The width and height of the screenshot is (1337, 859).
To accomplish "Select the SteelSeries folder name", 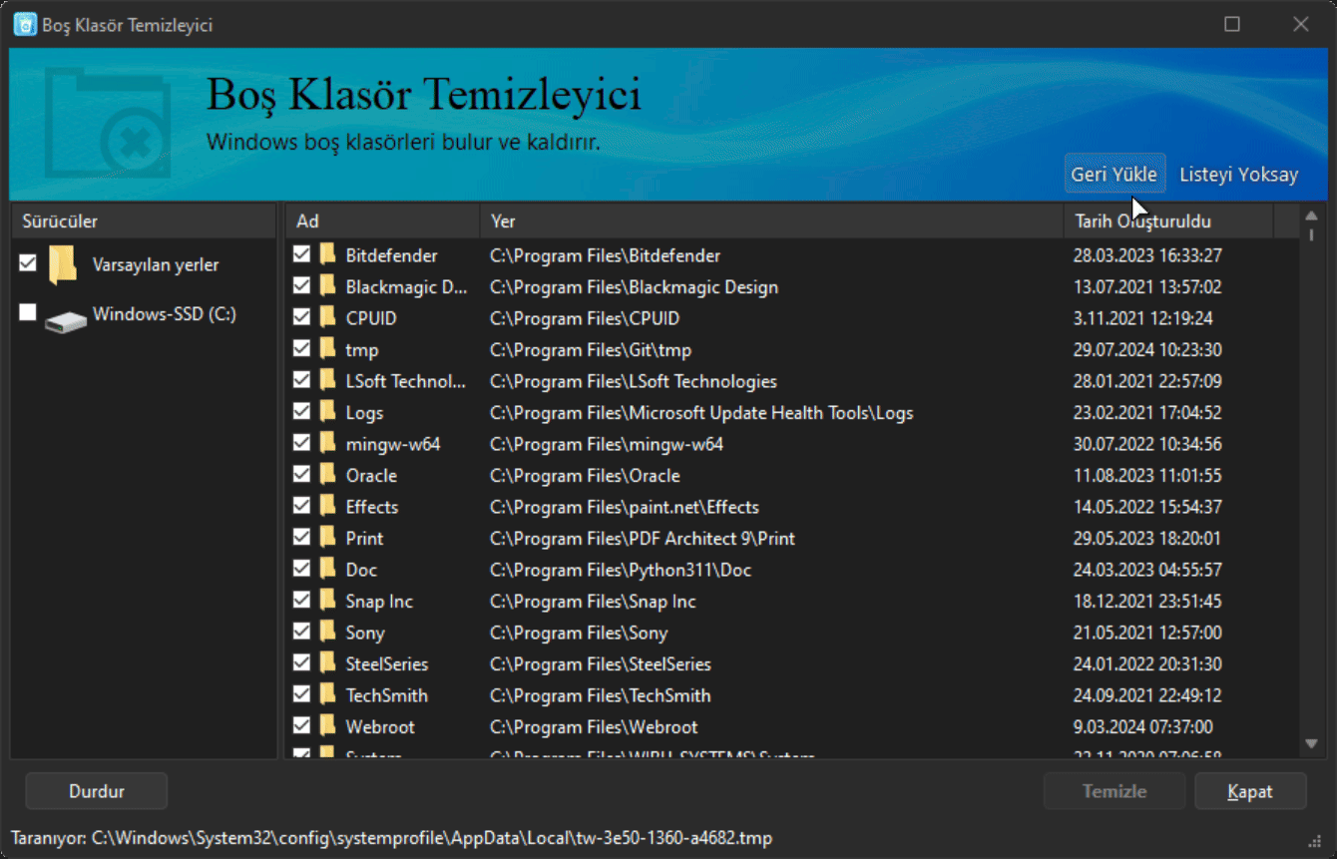I will click(x=387, y=664).
